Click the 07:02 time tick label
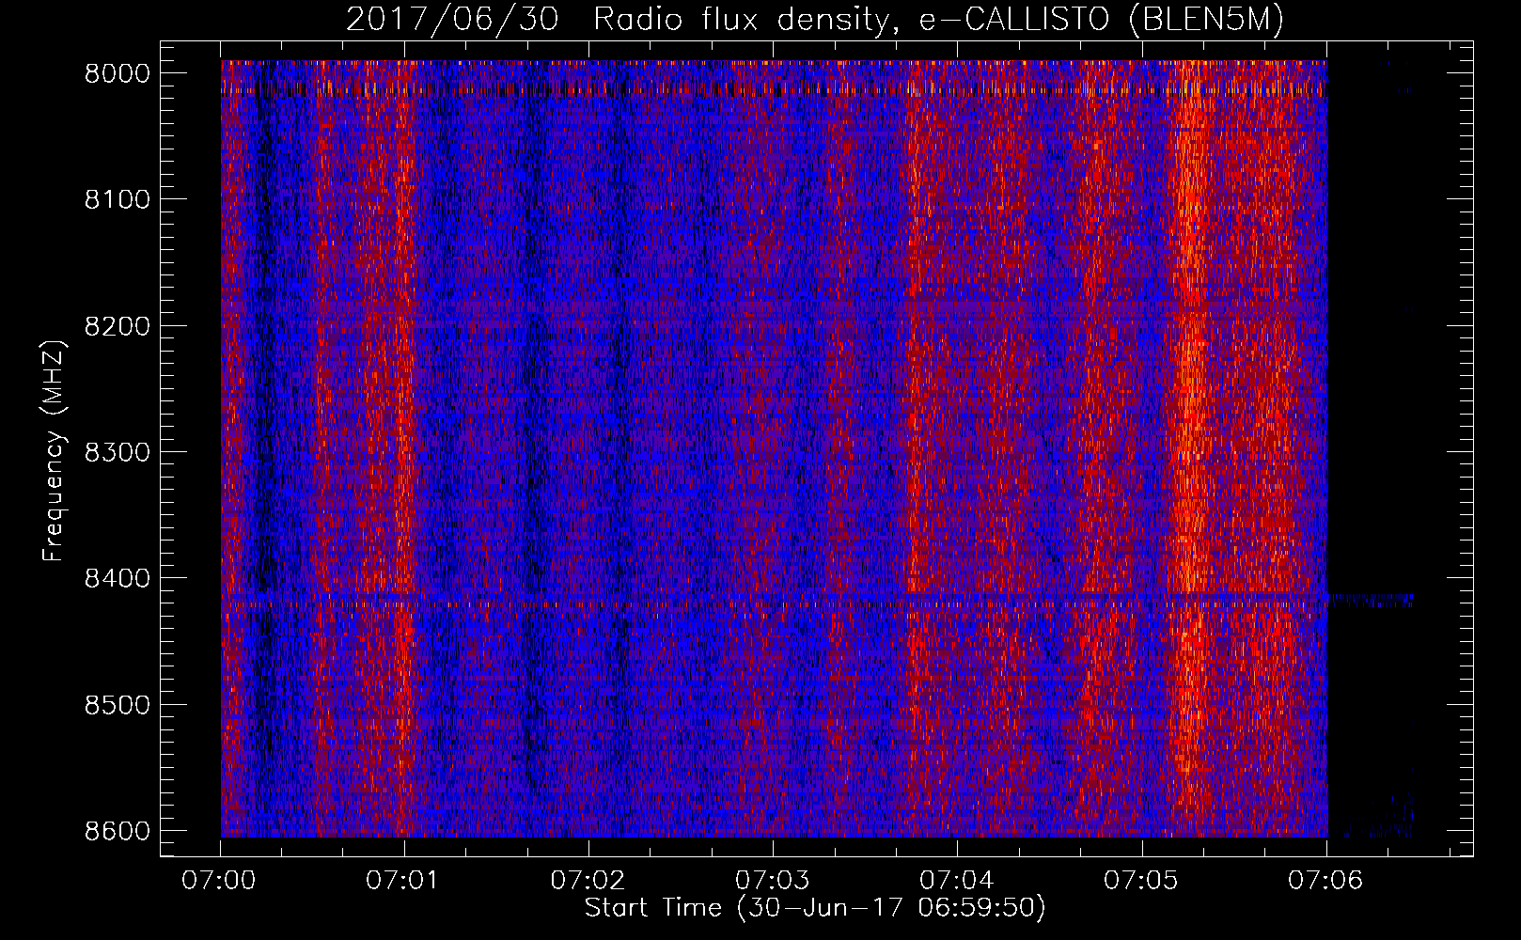This screenshot has width=1521, height=940. [x=588, y=880]
